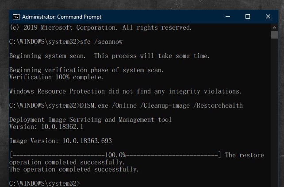The image size is (284, 187).
Task: Click 'Verification 100% complete.' text
Action: click(x=56, y=77)
